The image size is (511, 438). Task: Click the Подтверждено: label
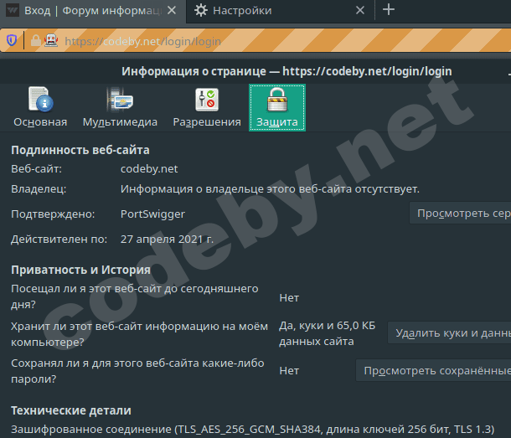53,214
